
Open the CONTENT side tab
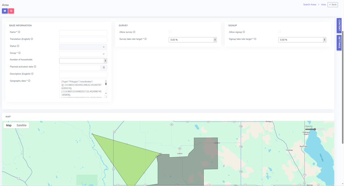click(x=339, y=25)
